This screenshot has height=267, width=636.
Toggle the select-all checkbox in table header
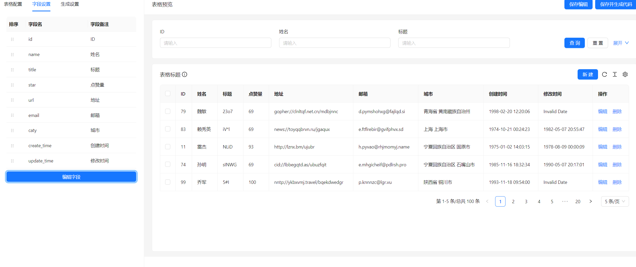(x=168, y=93)
